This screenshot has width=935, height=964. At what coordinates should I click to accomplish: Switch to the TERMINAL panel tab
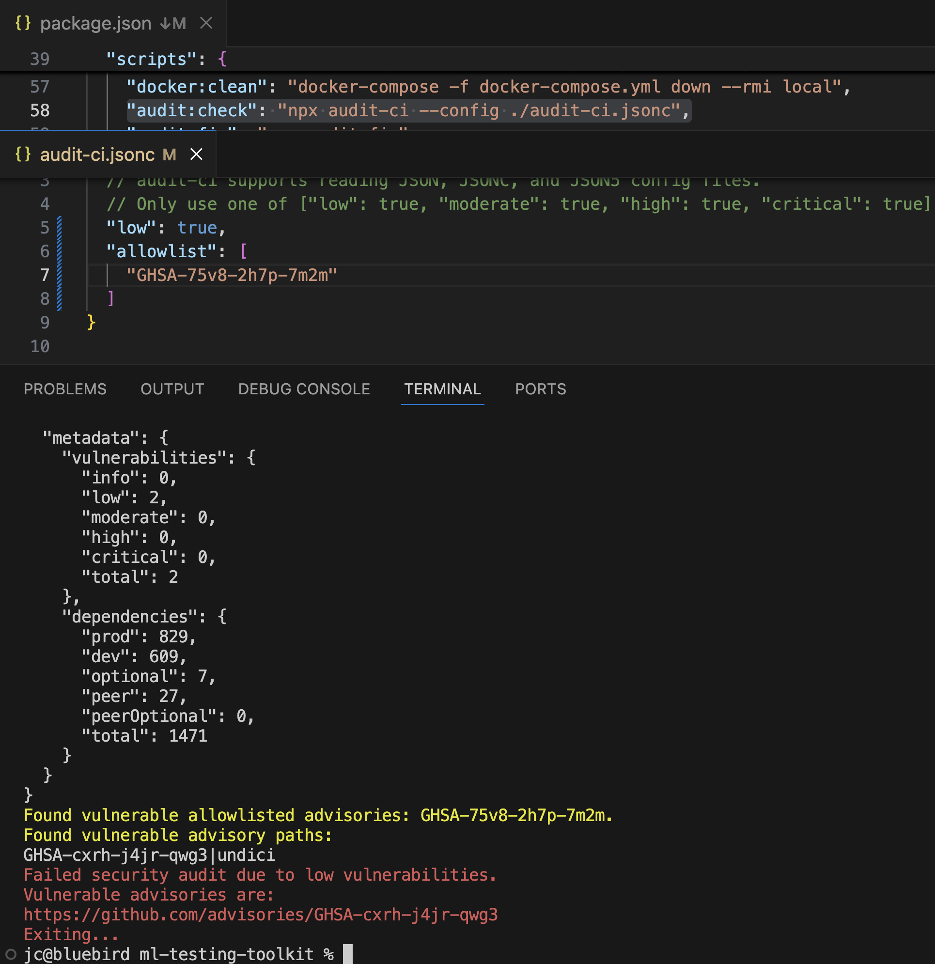[x=442, y=389]
